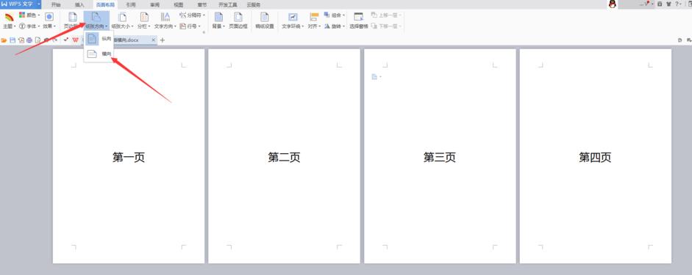The height and width of the screenshot is (275, 692).
Task: Open the 纸张大小 paper size dropdown
Action: pos(122,21)
